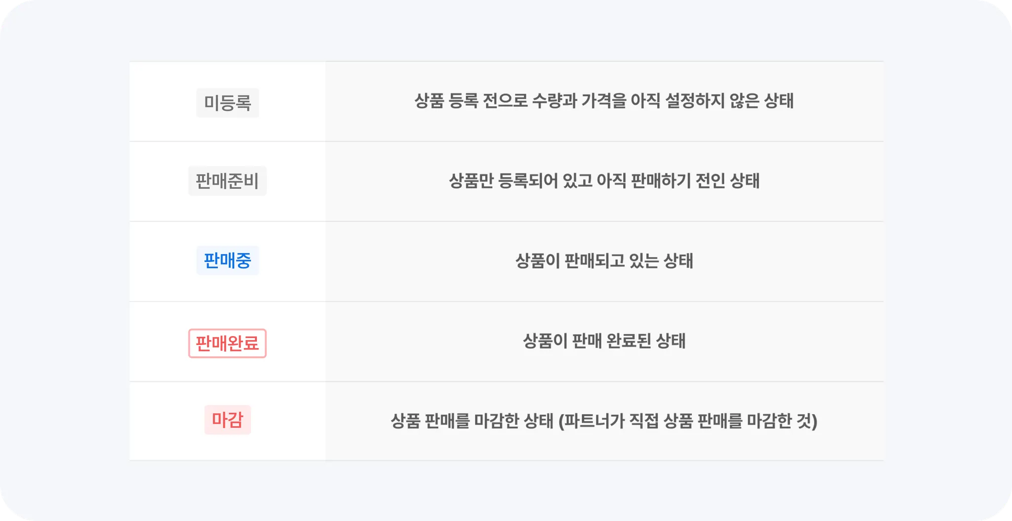Viewport: 1012px width, 521px height.
Task: Click the description '상품이 판매되고 있는 상태'
Action: click(604, 260)
